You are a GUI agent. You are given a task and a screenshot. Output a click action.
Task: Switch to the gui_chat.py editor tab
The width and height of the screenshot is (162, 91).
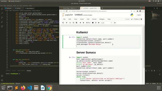30,8
